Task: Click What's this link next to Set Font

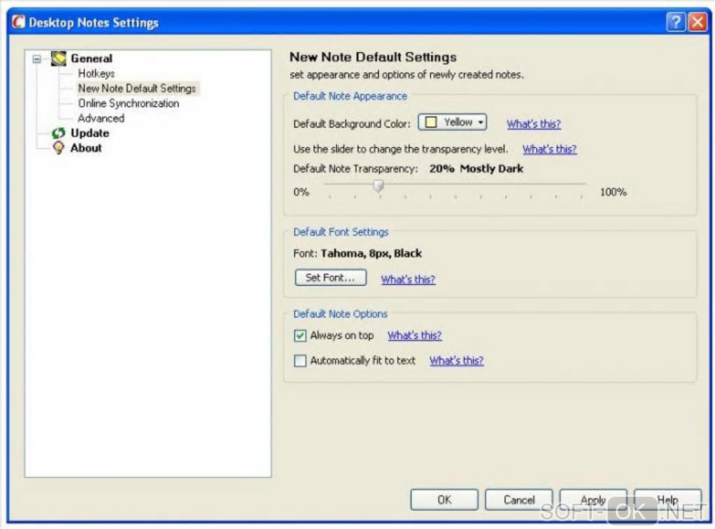Action: point(408,280)
